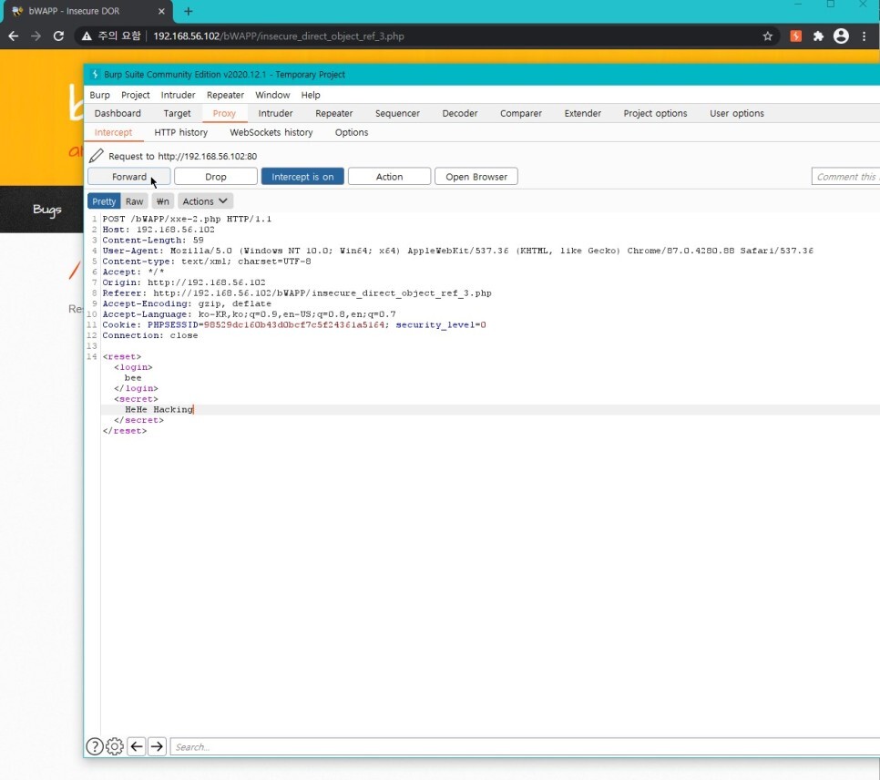The width and height of the screenshot is (880, 780).
Task: Toggle the \n non-printable characters button
Action: point(163,201)
